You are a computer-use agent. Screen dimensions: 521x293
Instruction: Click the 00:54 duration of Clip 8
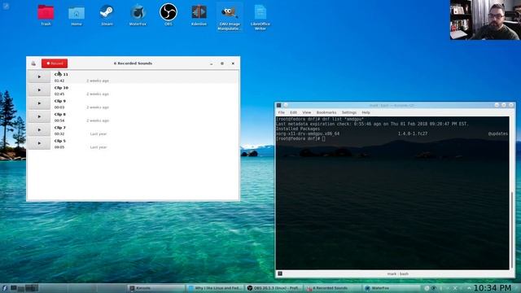pos(59,120)
